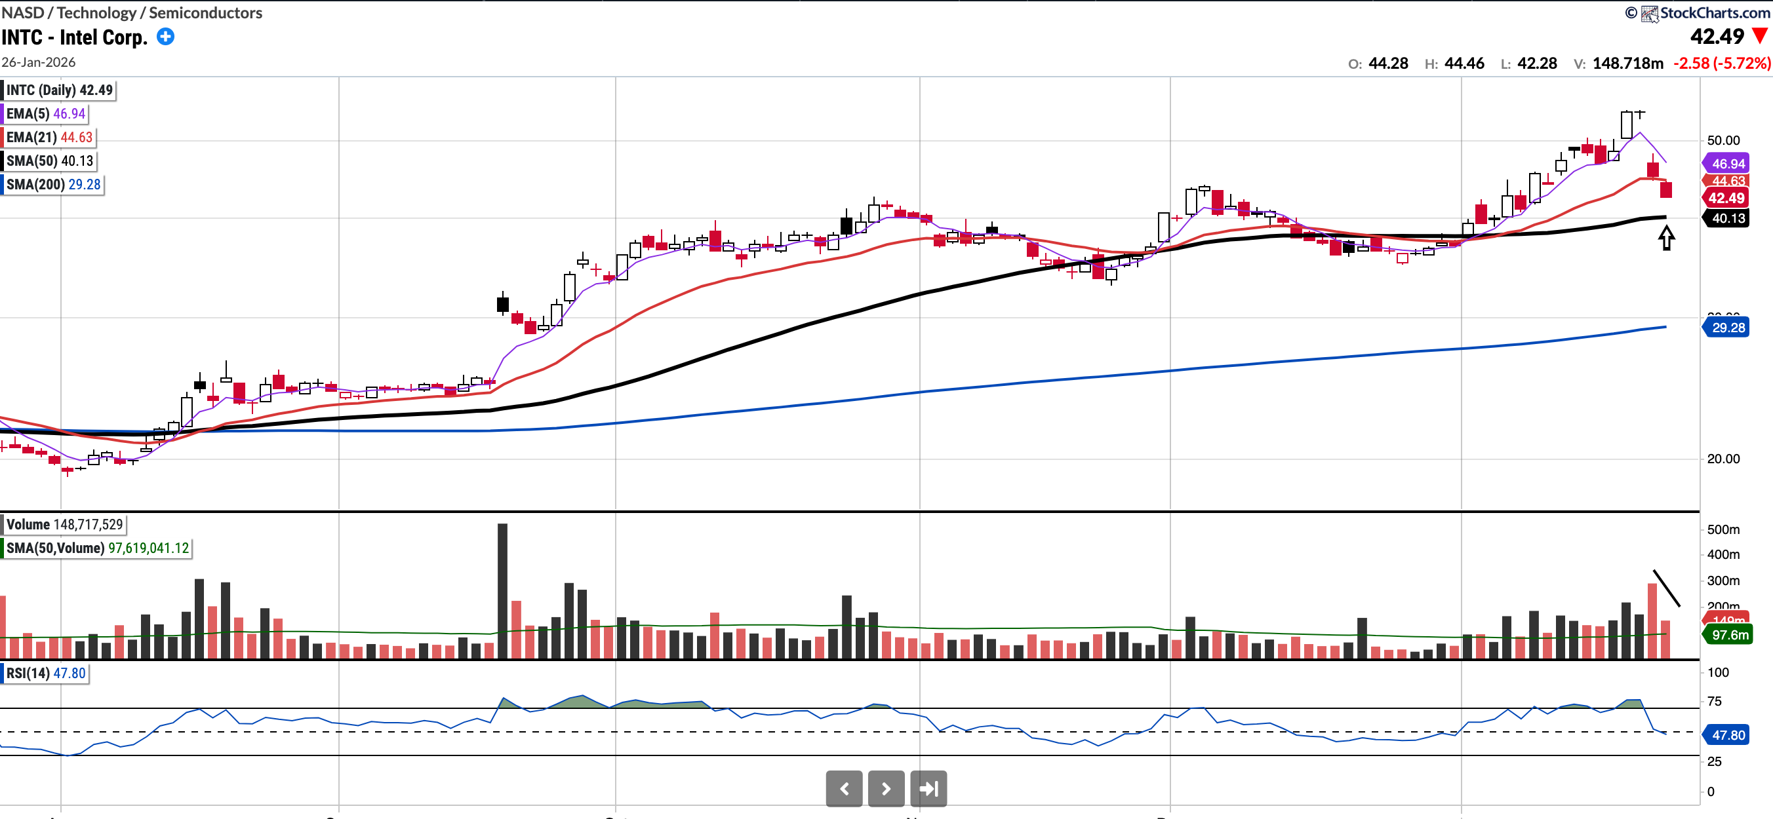Click the blue plus icon beside Intel Corp.
The height and width of the screenshot is (819, 1773).
[x=165, y=37]
